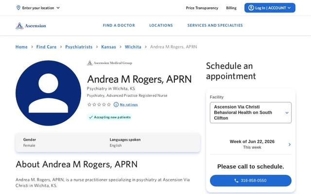
Task: Click 'Andrea M Rogers, APRN' breadcrumb text
Action: click(x=173, y=47)
